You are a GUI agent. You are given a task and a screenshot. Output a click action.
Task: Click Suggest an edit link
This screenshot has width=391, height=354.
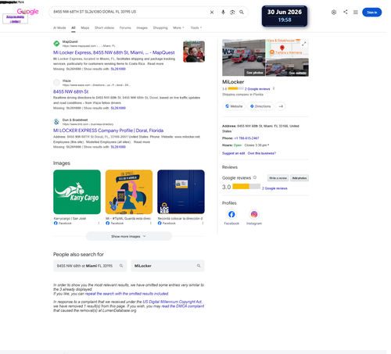coord(233,153)
